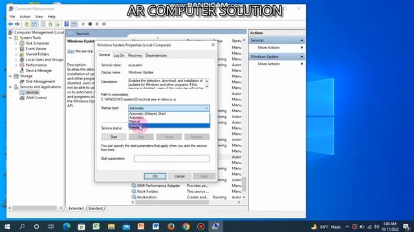Screen dimensions: 414x232
Task: Open PowerPoint from taskbar
Action: click(141, 226)
